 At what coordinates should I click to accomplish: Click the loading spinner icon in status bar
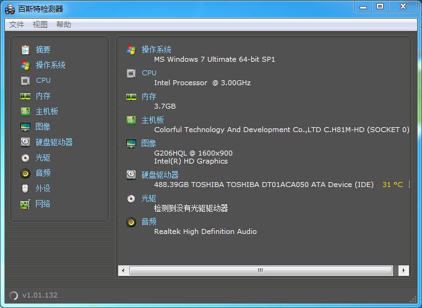(x=14, y=296)
